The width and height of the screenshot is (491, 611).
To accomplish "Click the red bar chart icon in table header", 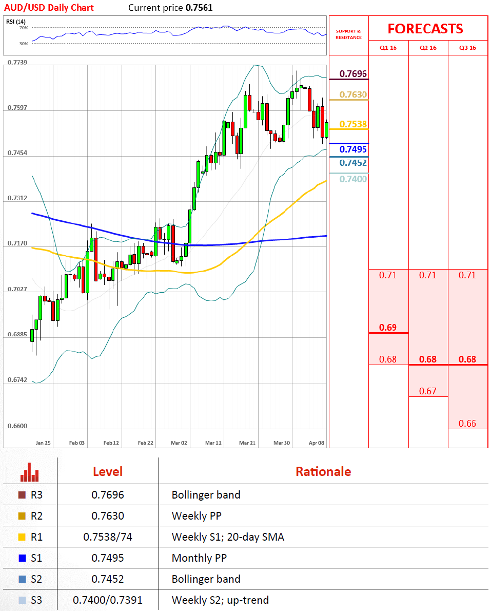I will (29, 472).
